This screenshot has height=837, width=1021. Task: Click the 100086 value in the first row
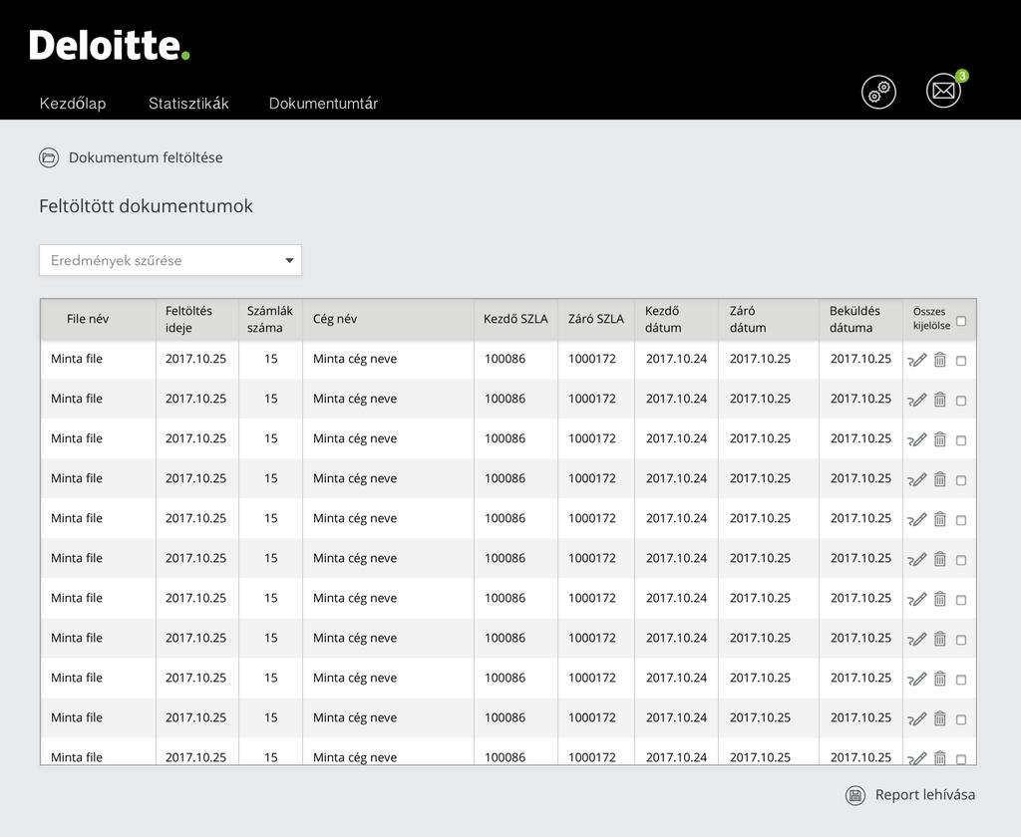point(505,359)
